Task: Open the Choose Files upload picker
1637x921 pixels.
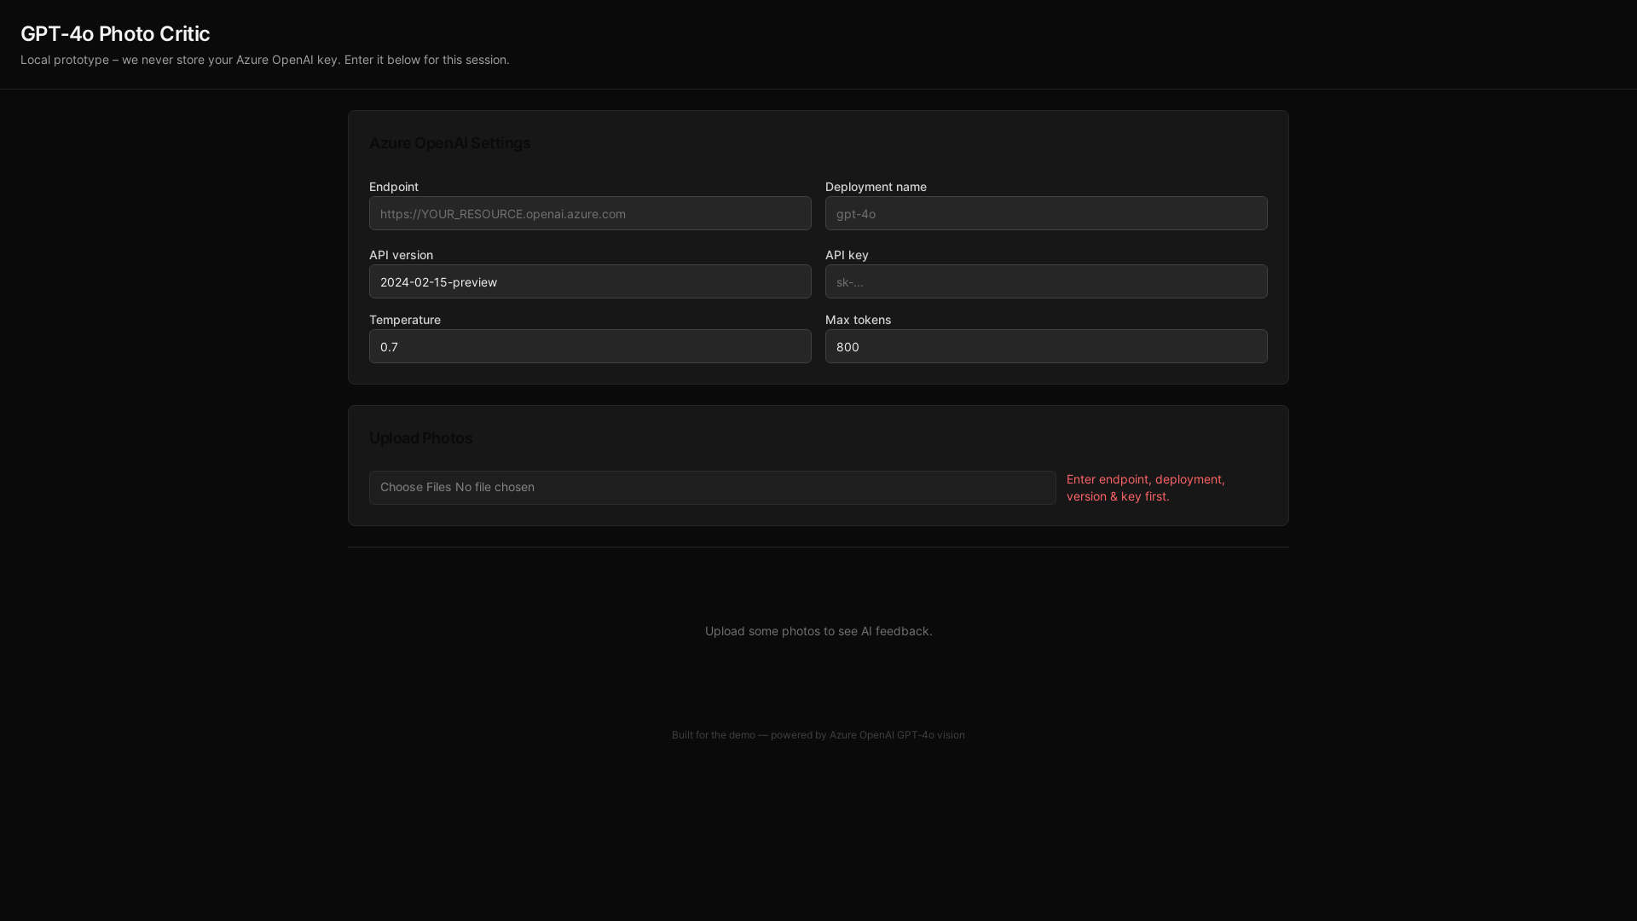Action: [x=712, y=488]
